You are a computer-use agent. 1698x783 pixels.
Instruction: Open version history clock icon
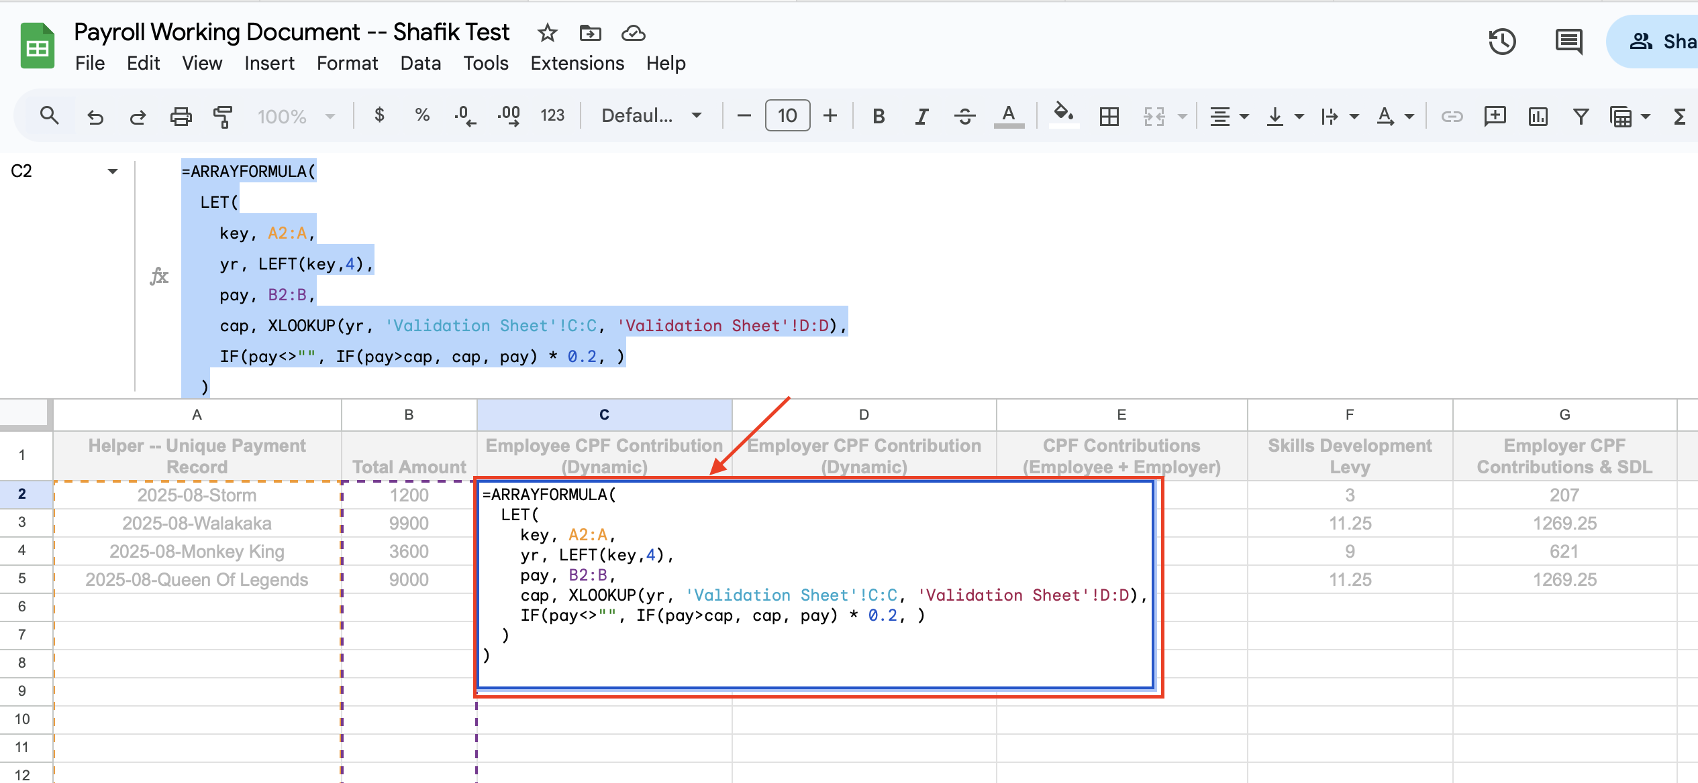[x=1502, y=42]
